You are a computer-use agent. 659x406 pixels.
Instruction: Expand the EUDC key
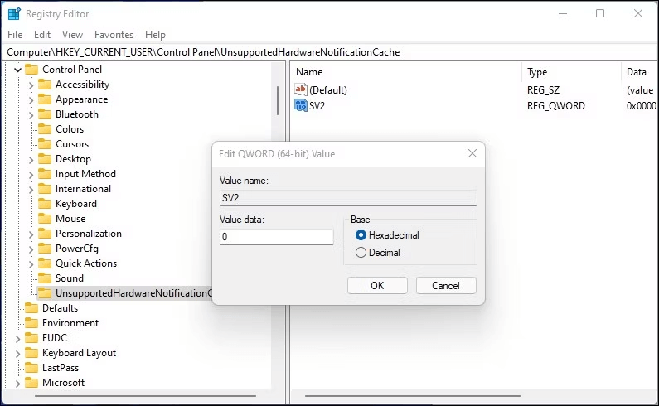[x=17, y=339]
